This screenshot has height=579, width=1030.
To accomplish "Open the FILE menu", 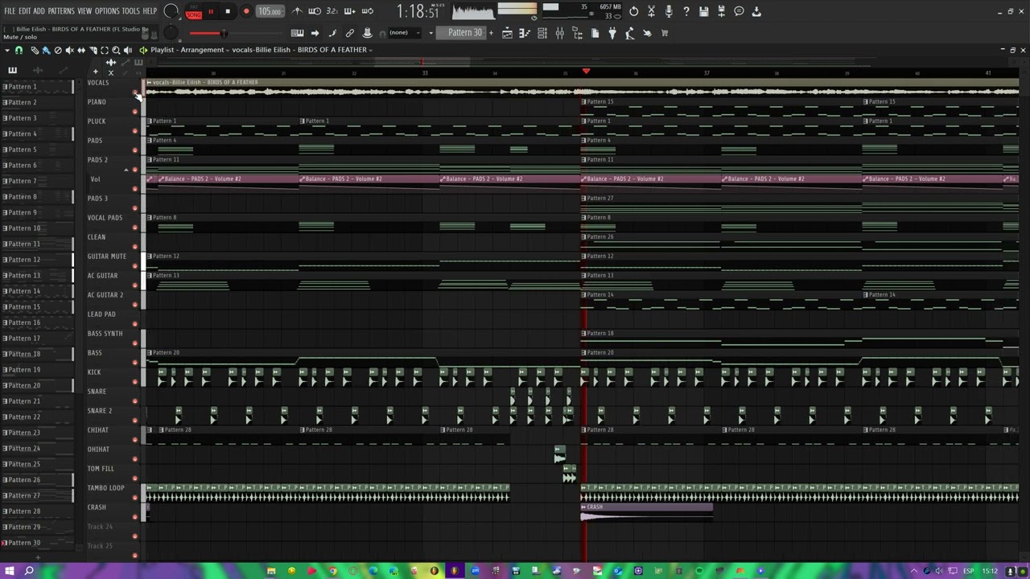I will click(10, 11).
